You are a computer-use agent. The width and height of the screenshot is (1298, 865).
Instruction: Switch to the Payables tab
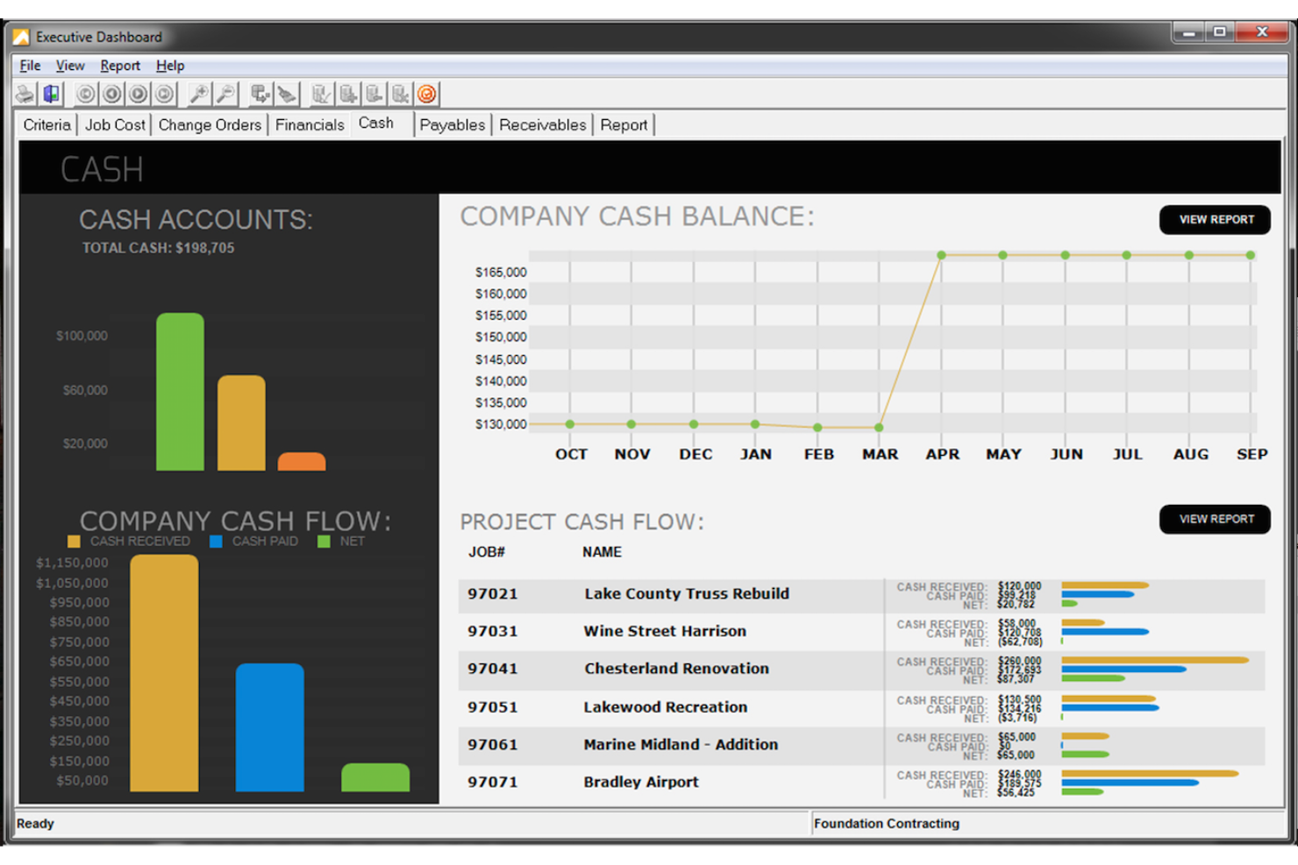click(453, 124)
